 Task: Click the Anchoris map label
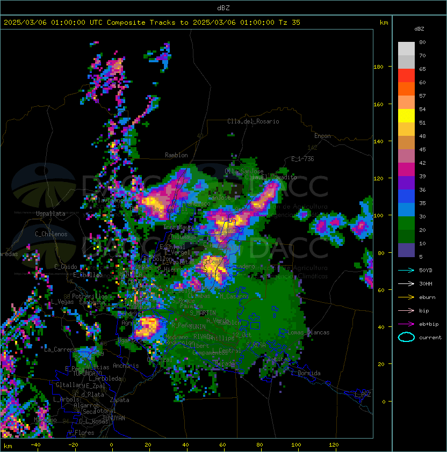coord(126,366)
